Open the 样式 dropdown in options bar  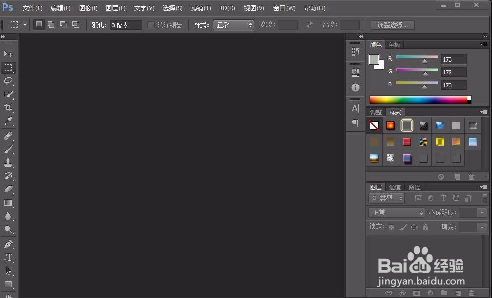click(x=233, y=24)
